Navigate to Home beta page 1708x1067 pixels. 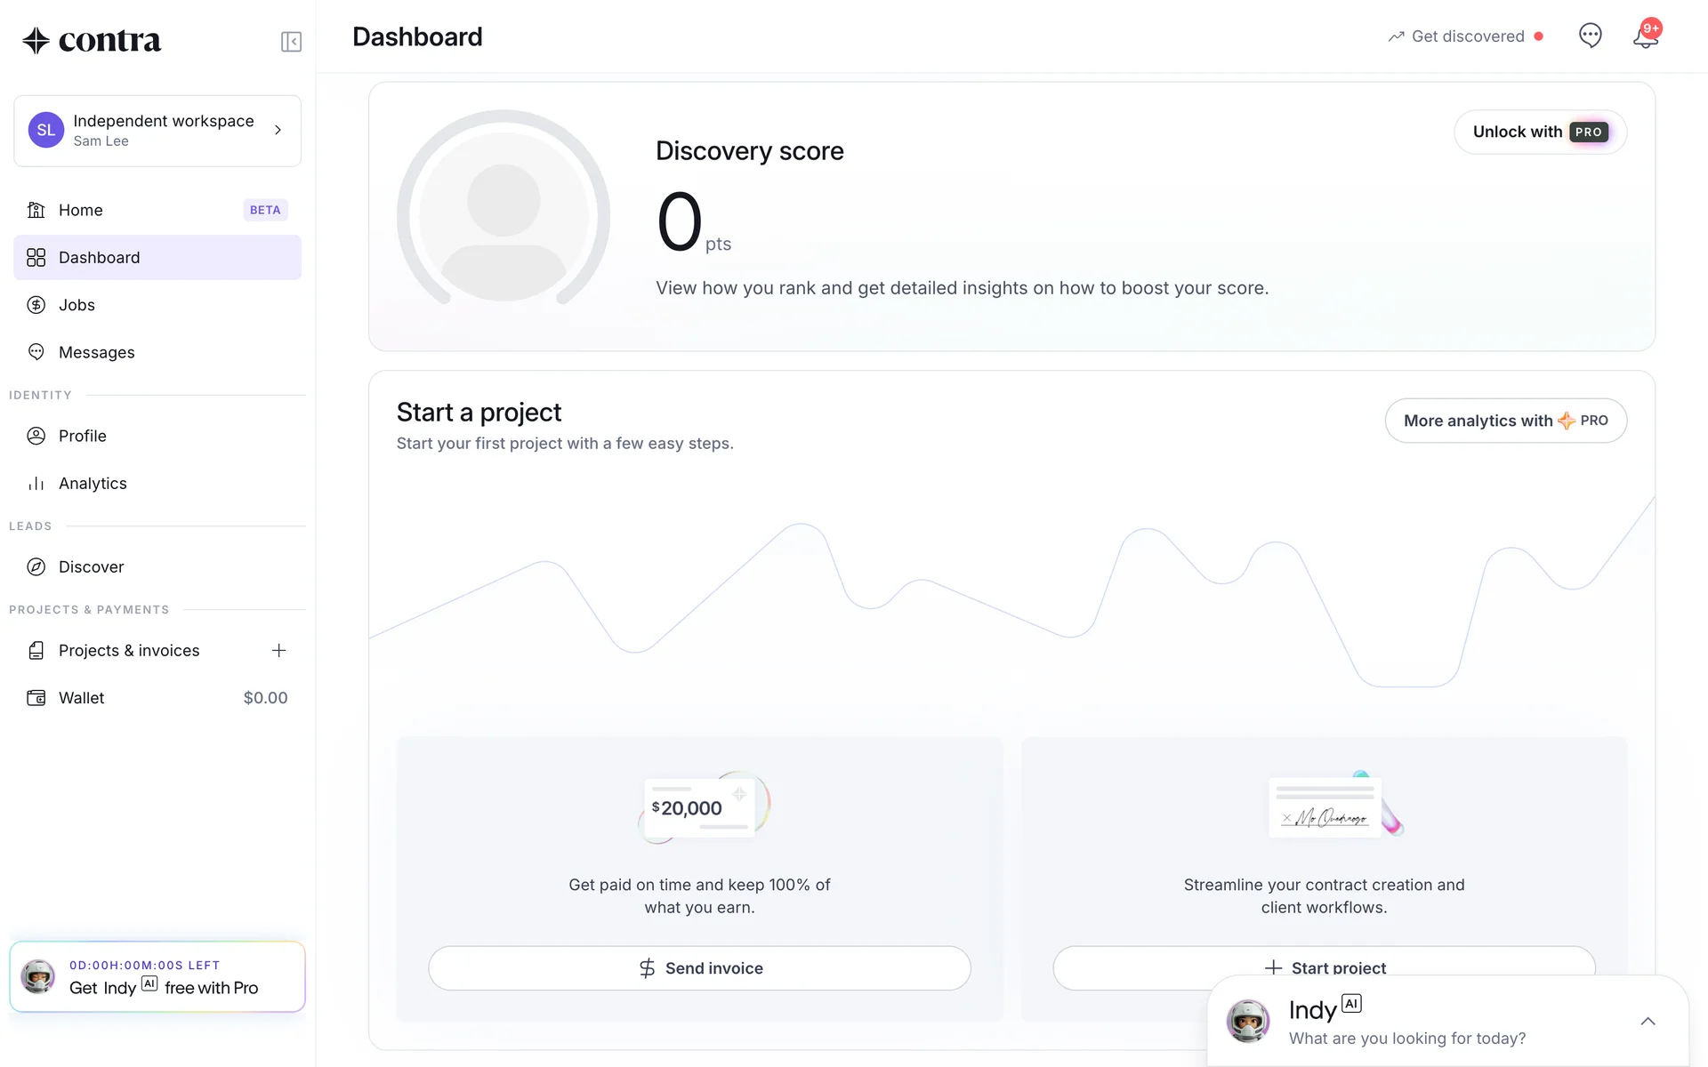click(x=81, y=211)
